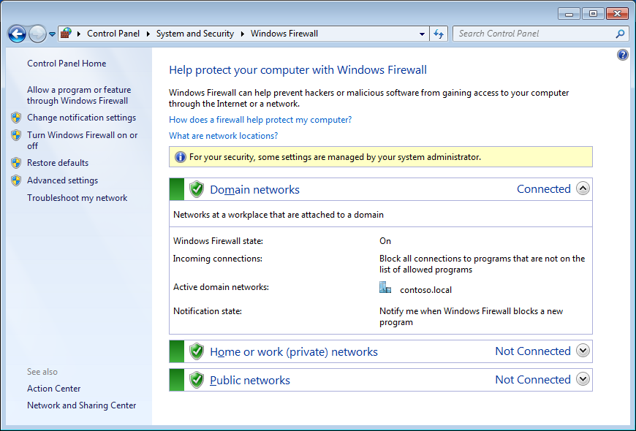Screen dimensions: 636x431
Task: Click the Back navigation arrow button
Action: (x=17, y=34)
